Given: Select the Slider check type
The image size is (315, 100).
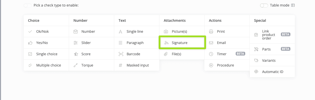Looking at the screenshot, I should coord(86,43).
